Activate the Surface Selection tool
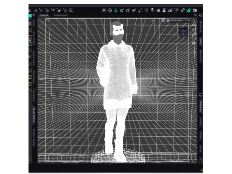The height and width of the screenshot is (174, 232). [x=158, y=11]
